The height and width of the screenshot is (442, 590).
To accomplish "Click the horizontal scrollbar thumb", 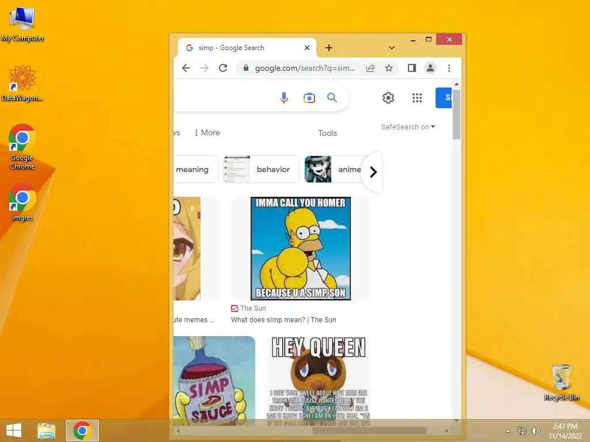I will point(369,430).
